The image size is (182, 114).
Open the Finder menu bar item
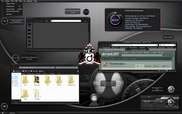[7, 1]
